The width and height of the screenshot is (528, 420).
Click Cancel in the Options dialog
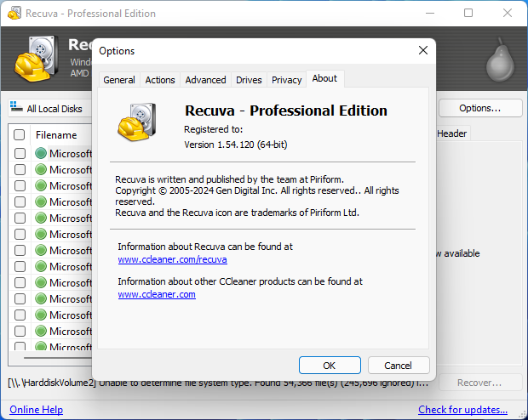[x=399, y=366]
